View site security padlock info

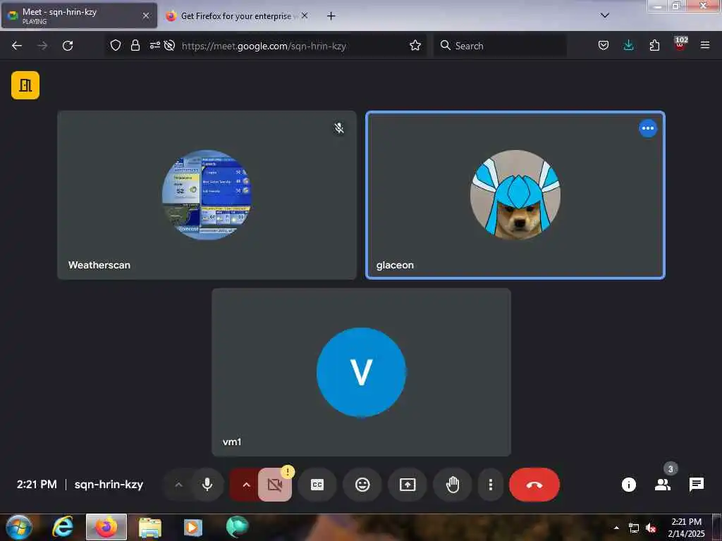pyautogui.click(x=135, y=45)
